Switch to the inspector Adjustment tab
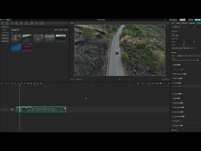The height and width of the screenshot is (151, 201). click(x=192, y=23)
